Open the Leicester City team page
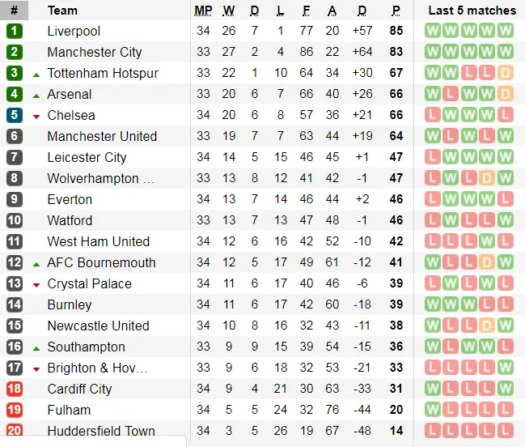Screen dimensions: 525x447 pos(87,157)
